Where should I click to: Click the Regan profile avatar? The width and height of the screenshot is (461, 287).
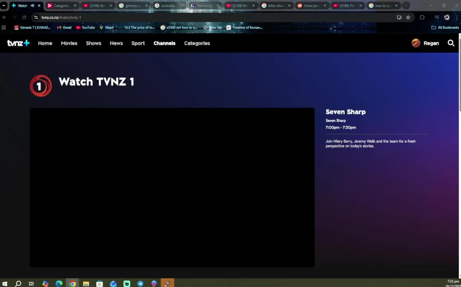(416, 43)
